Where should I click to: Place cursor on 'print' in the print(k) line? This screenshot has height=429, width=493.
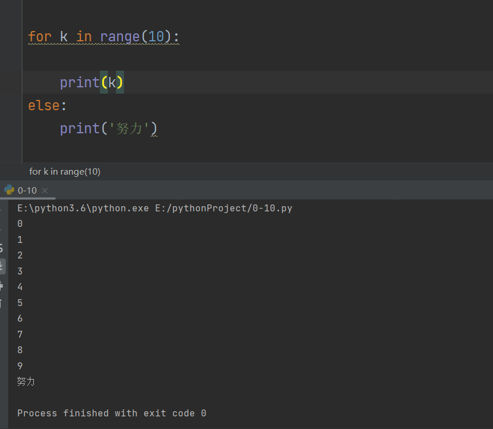(x=80, y=82)
